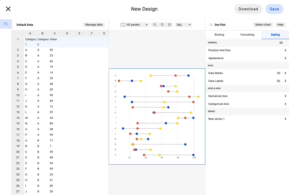Toggle the General section visibility eye
The height and width of the screenshot is (195, 289).
point(280,43)
